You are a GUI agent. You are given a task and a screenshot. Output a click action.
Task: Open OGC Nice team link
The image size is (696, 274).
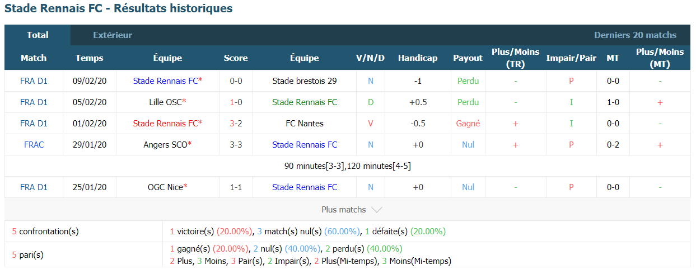tap(166, 187)
